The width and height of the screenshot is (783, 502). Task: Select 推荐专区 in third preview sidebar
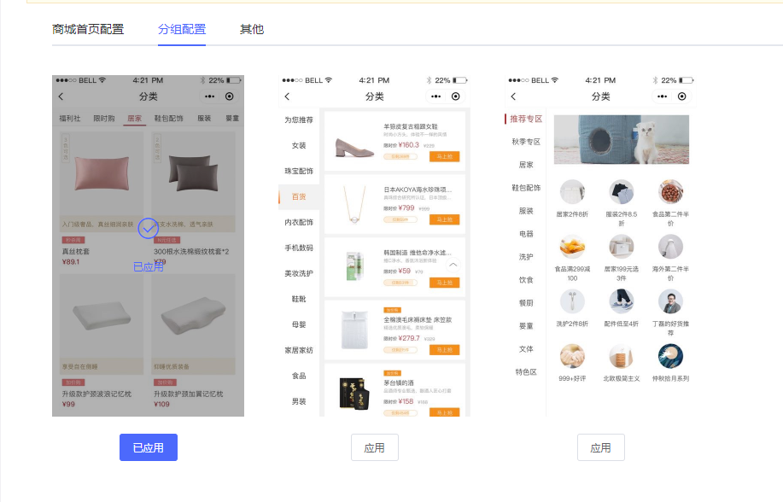pyautogui.click(x=526, y=119)
